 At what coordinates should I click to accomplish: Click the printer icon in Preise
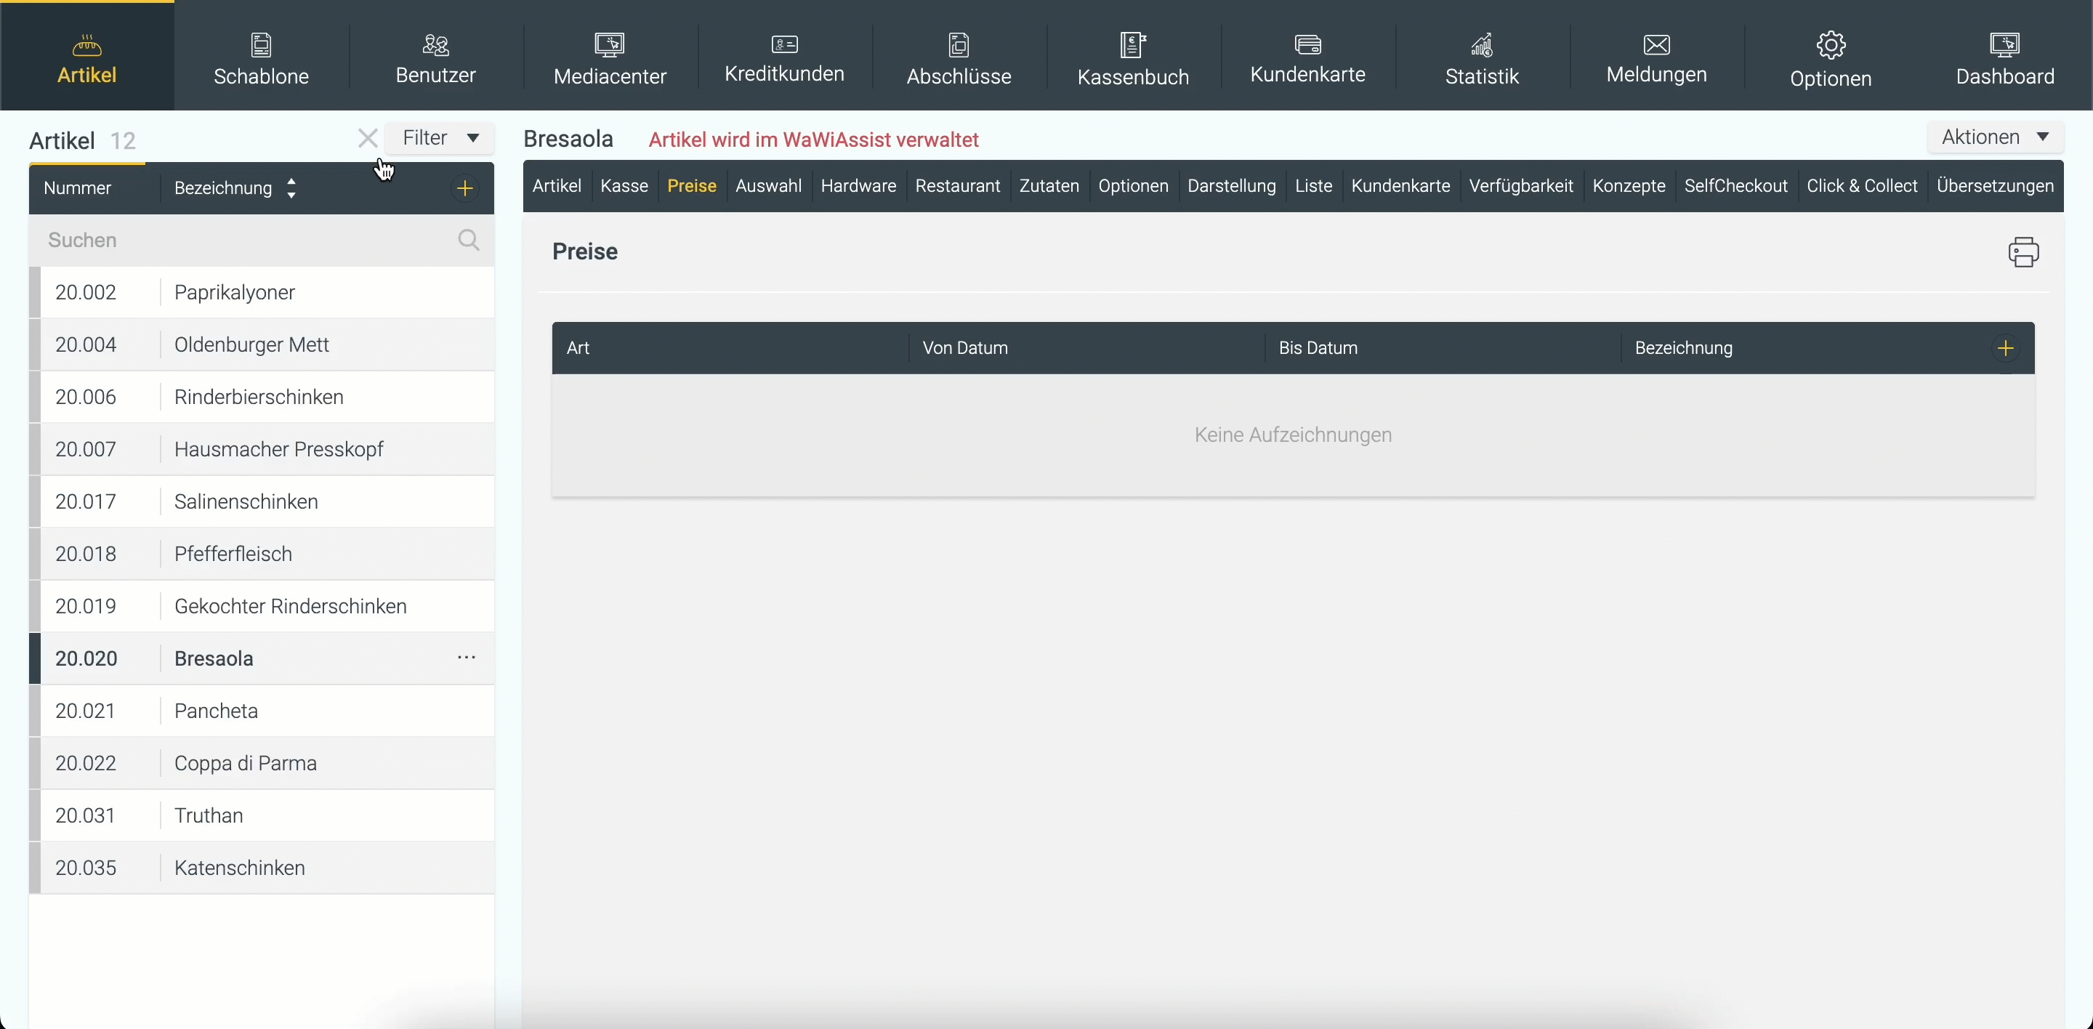coord(2023,251)
